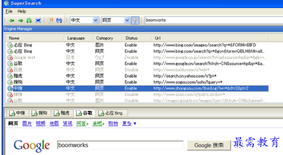Image resolution: width=283 pixels, height=155 pixels.
Task: Click the Google logo
Action: 32,146
